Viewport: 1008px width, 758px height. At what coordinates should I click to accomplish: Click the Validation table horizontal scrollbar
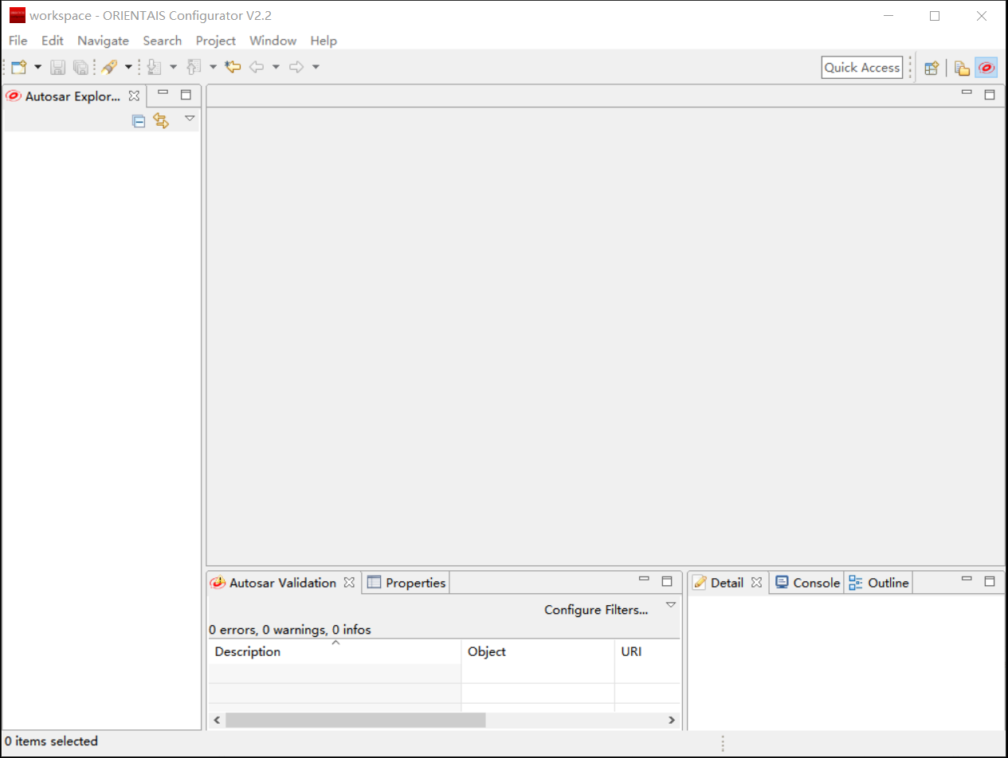click(355, 720)
